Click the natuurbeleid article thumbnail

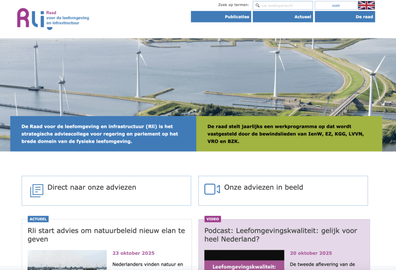(67, 260)
